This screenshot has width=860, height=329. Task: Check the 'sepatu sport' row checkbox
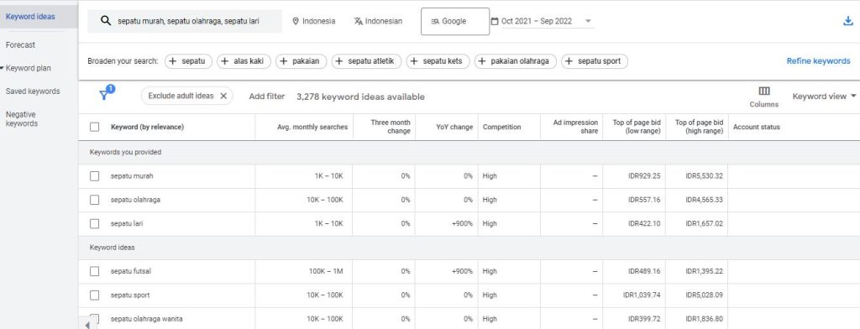(x=94, y=295)
